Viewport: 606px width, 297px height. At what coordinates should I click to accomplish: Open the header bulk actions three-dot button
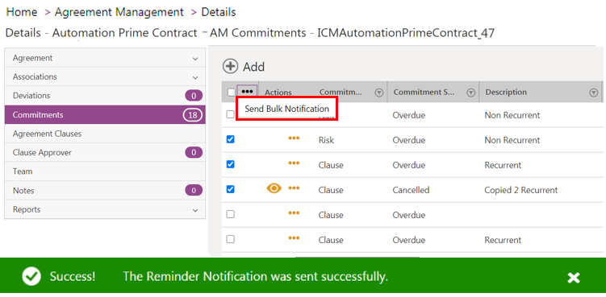[x=247, y=92]
